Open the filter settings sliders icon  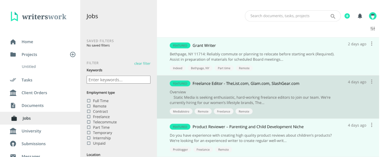373,29
